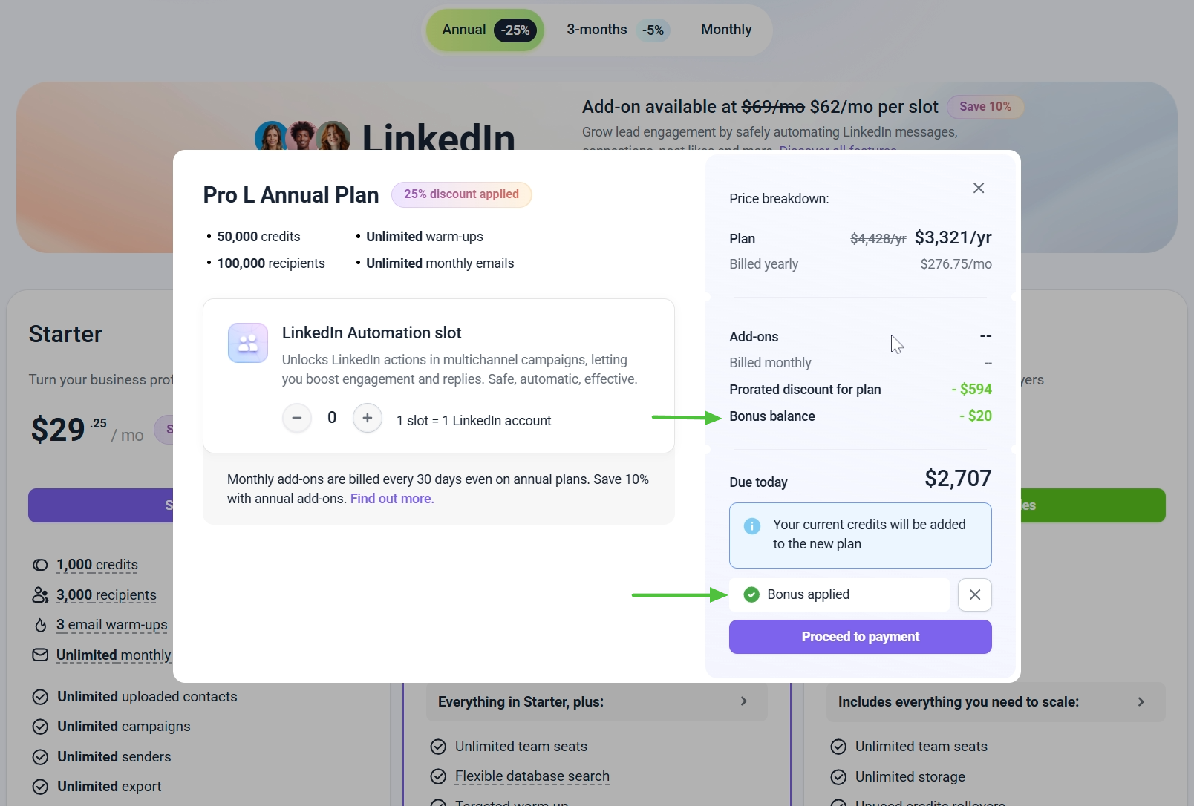Click the $2,707 due today amount
1194x806 pixels.
[958, 479]
